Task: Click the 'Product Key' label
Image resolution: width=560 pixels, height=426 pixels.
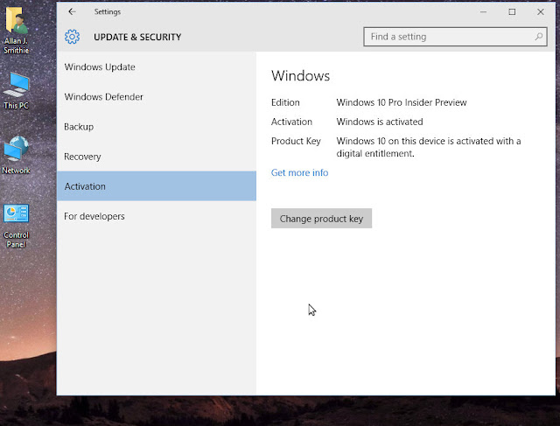Action: tap(296, 141)
